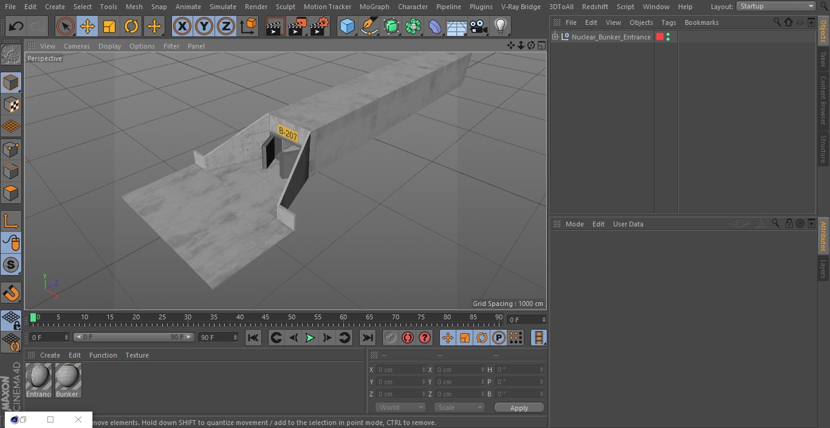Screen dimensions: 830x428
Task: Select the Live Selection tool
Action: [66, 26]
